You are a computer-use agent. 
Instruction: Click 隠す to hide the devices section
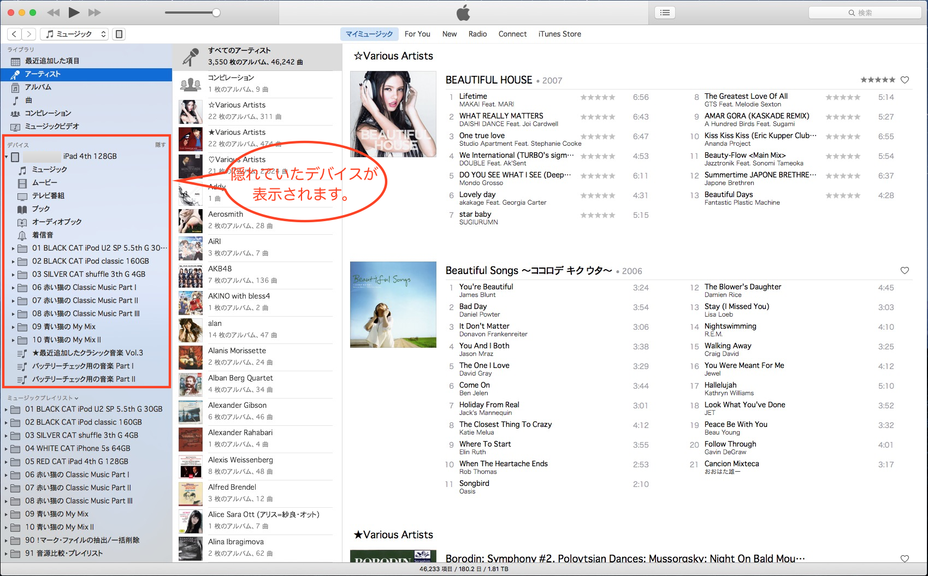[x=160, y=145]
